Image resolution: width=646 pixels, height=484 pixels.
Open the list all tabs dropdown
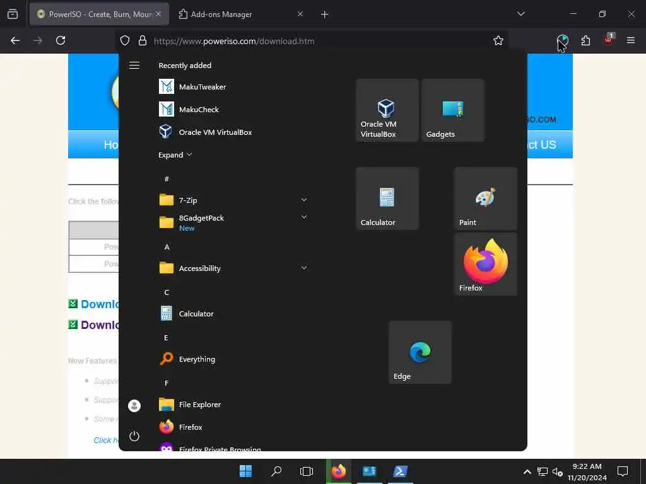[x=520, y=14]
